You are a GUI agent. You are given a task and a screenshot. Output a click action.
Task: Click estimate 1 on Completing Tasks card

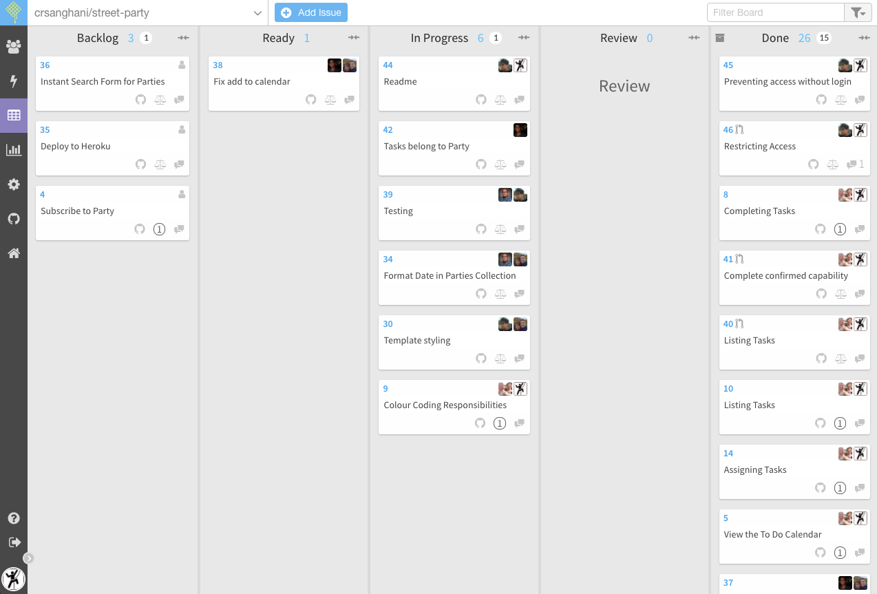pos(840,229)
